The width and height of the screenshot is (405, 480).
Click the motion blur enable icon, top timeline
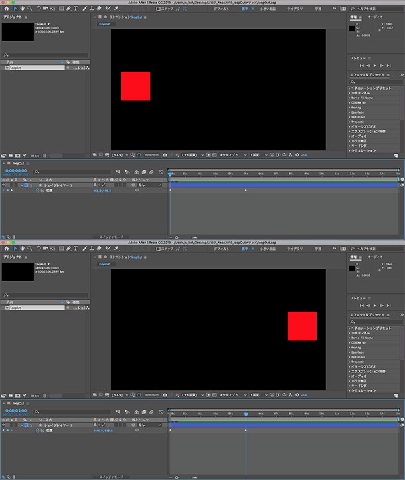pyautogui.click(x=151, y=172)
